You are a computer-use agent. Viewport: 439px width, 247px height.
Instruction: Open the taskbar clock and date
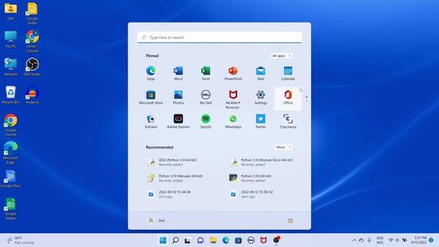[x=419, y=240]
